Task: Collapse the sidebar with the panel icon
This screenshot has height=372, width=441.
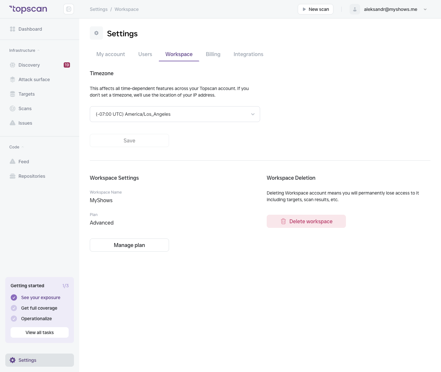Action: [69, 9]
